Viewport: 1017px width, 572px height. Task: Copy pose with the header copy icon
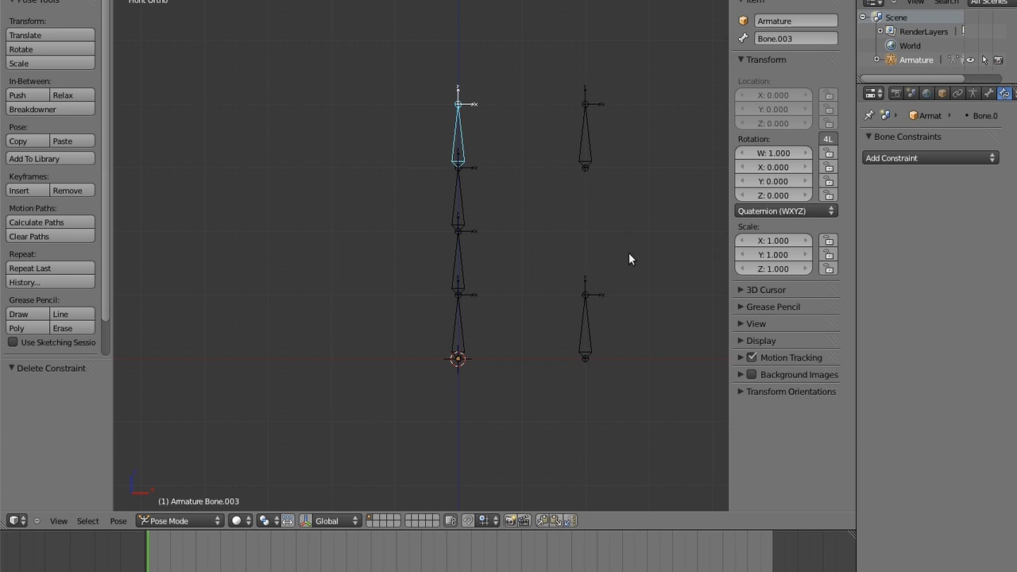(x=542, y=520)
